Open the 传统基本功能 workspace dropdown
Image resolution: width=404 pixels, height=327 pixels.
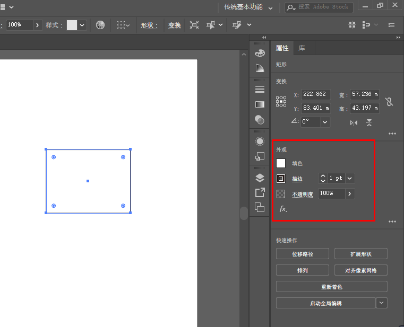[270, 8]
